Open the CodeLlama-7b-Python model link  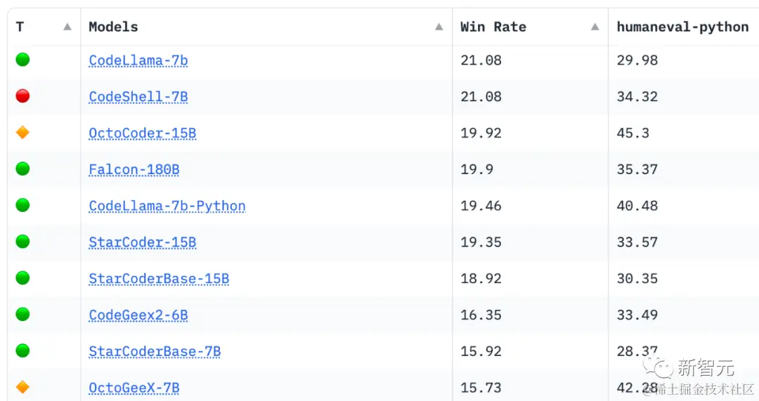[x=167, y=206]
